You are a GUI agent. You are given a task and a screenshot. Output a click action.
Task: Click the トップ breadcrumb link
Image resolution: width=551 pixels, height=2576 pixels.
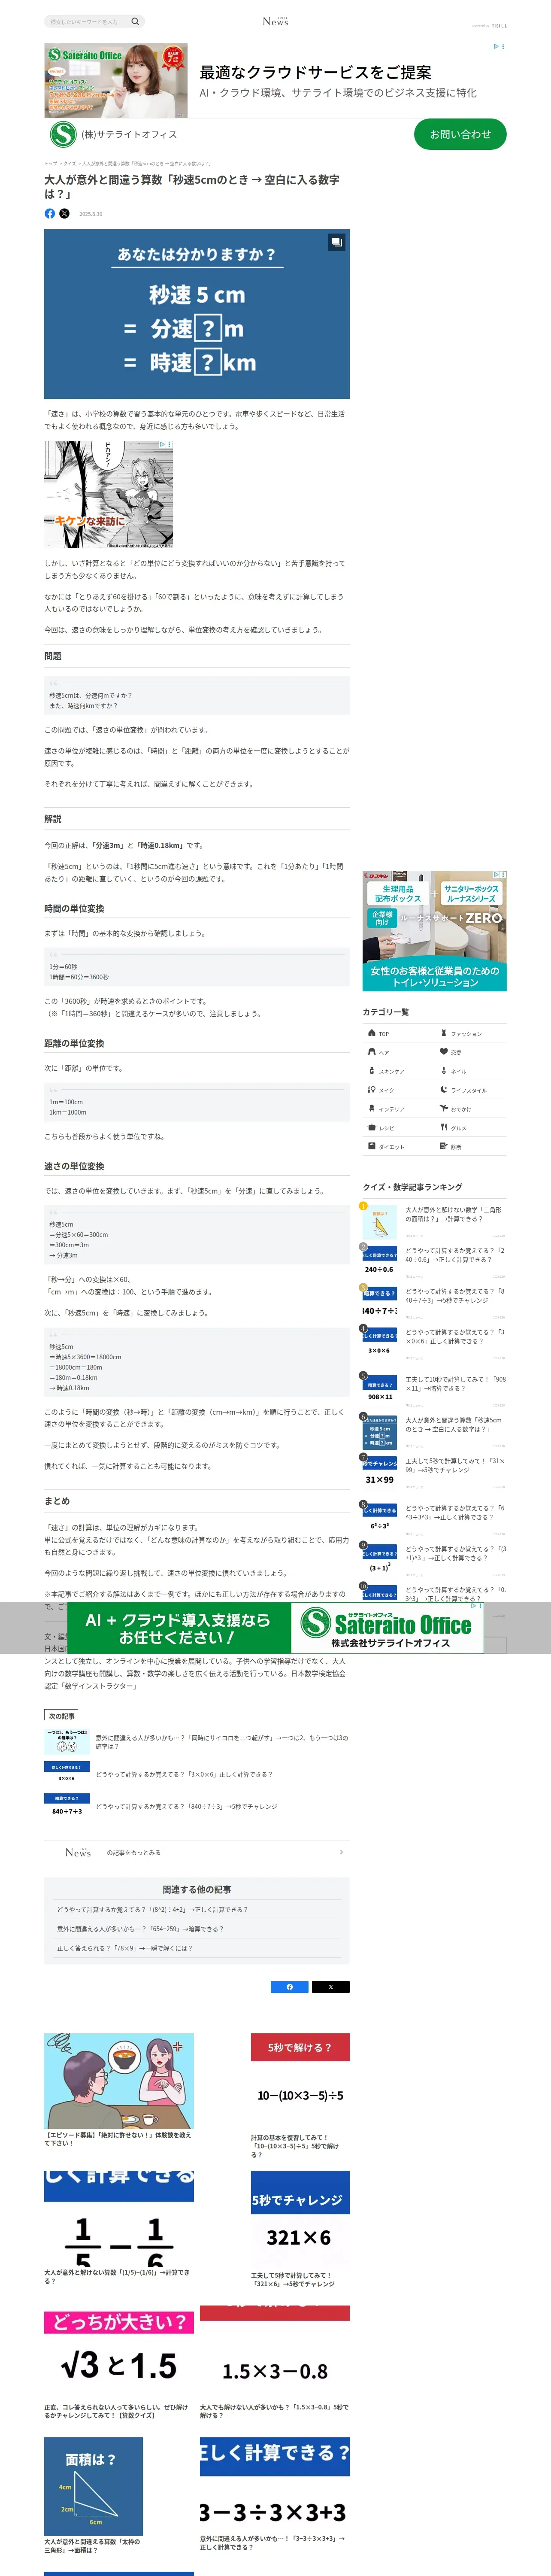(50, 163)
